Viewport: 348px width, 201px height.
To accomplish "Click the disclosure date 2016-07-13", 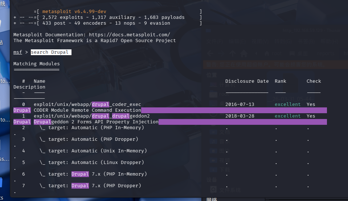I will 240,104.
